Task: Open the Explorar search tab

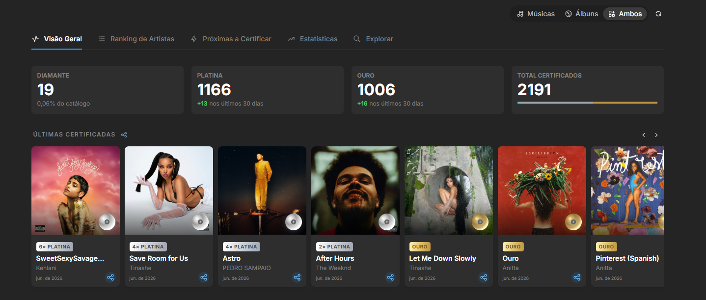Action: click(x=373, y=39)
